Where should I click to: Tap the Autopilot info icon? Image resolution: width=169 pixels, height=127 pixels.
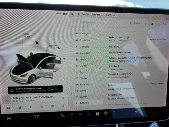point(119,66)
